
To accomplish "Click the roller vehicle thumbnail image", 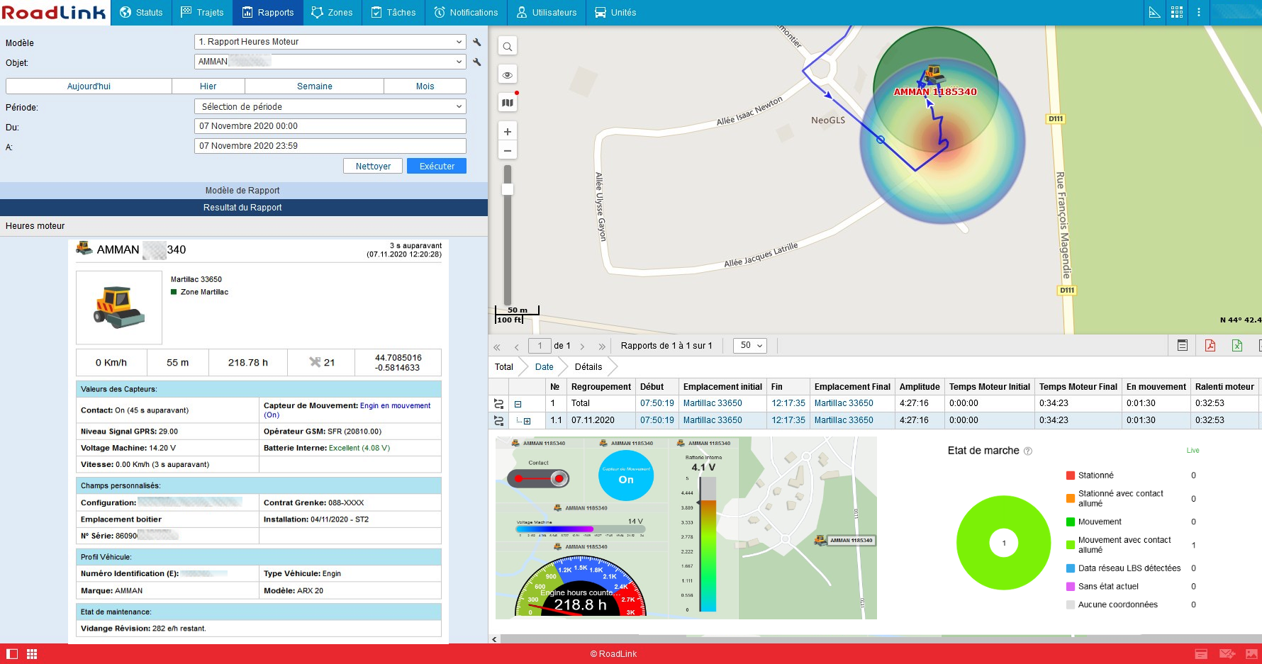I will [x=119, y=308].
